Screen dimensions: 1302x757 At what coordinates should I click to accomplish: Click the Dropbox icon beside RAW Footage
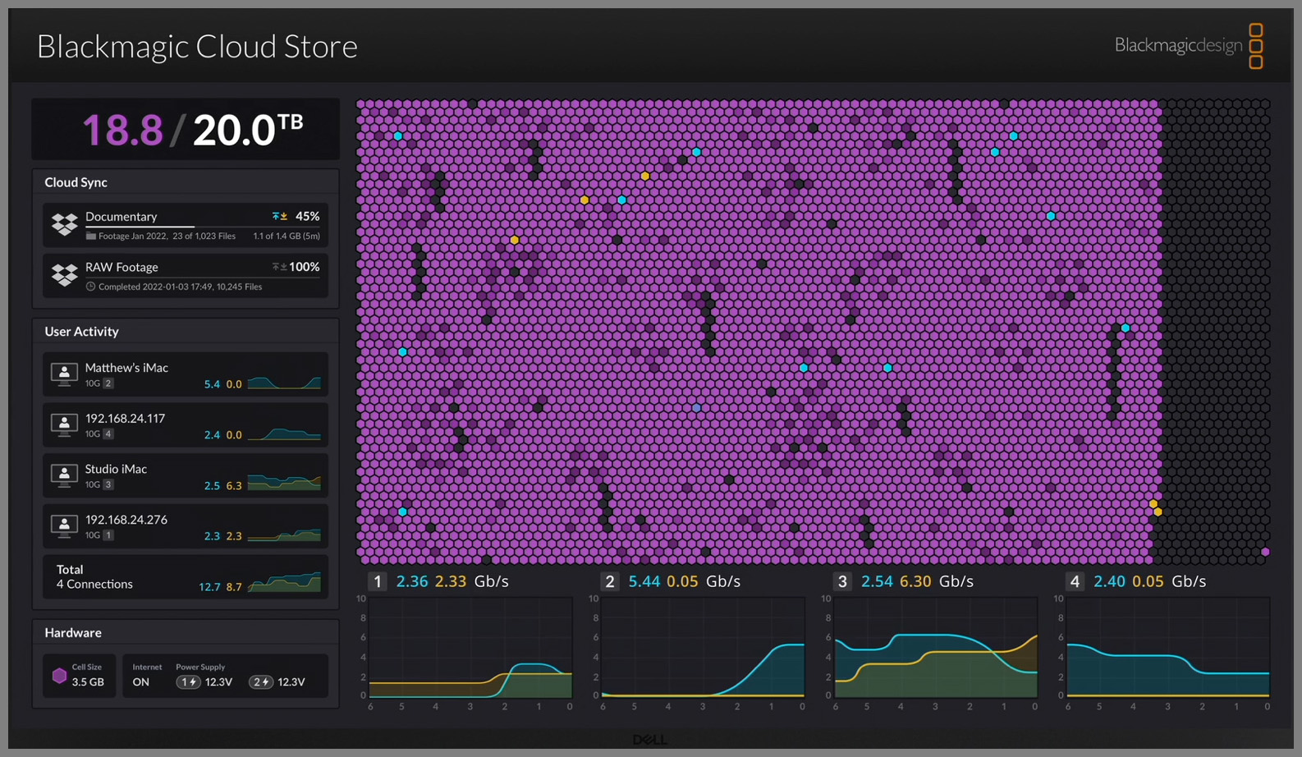(x=65, y=274)
